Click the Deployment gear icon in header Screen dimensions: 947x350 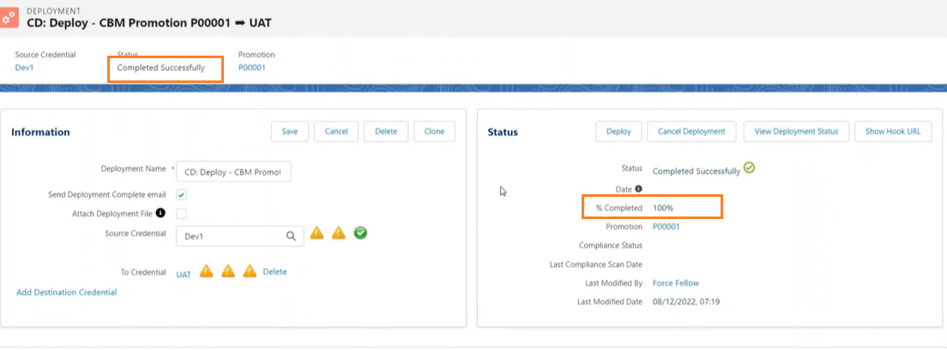9,16
